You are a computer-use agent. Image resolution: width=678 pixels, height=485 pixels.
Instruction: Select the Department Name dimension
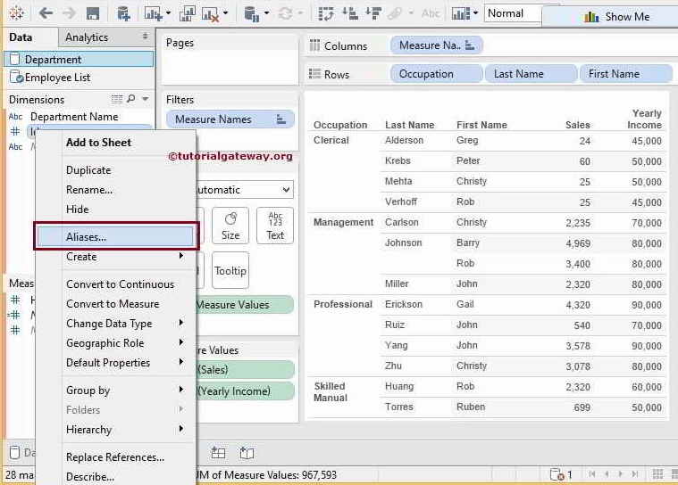[74, 117]
